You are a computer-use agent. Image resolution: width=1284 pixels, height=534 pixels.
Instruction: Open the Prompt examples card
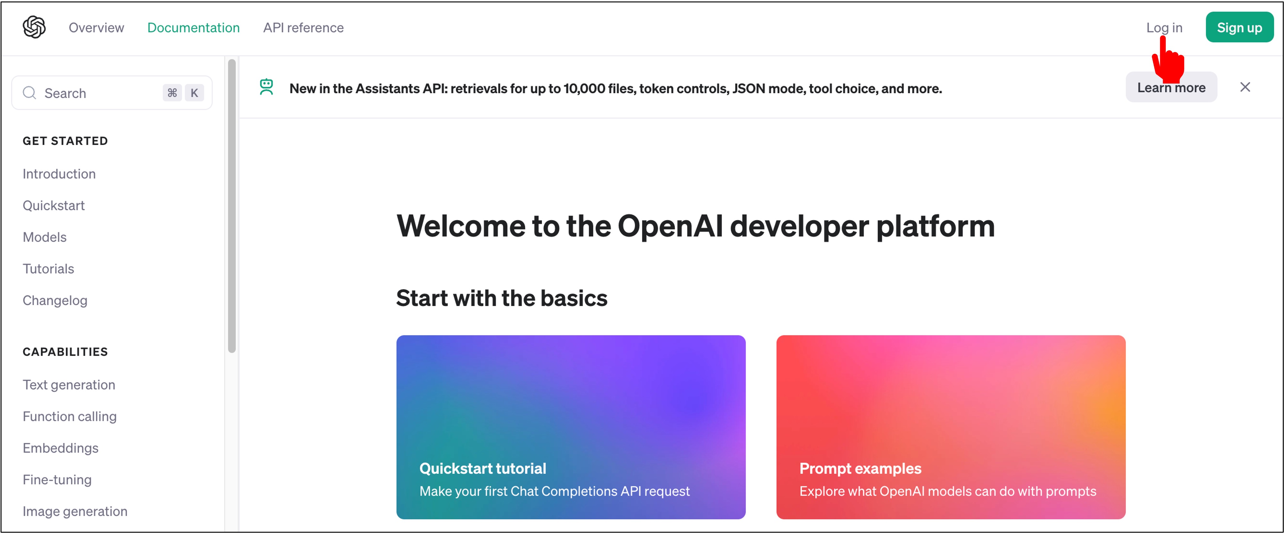[951, 427]
